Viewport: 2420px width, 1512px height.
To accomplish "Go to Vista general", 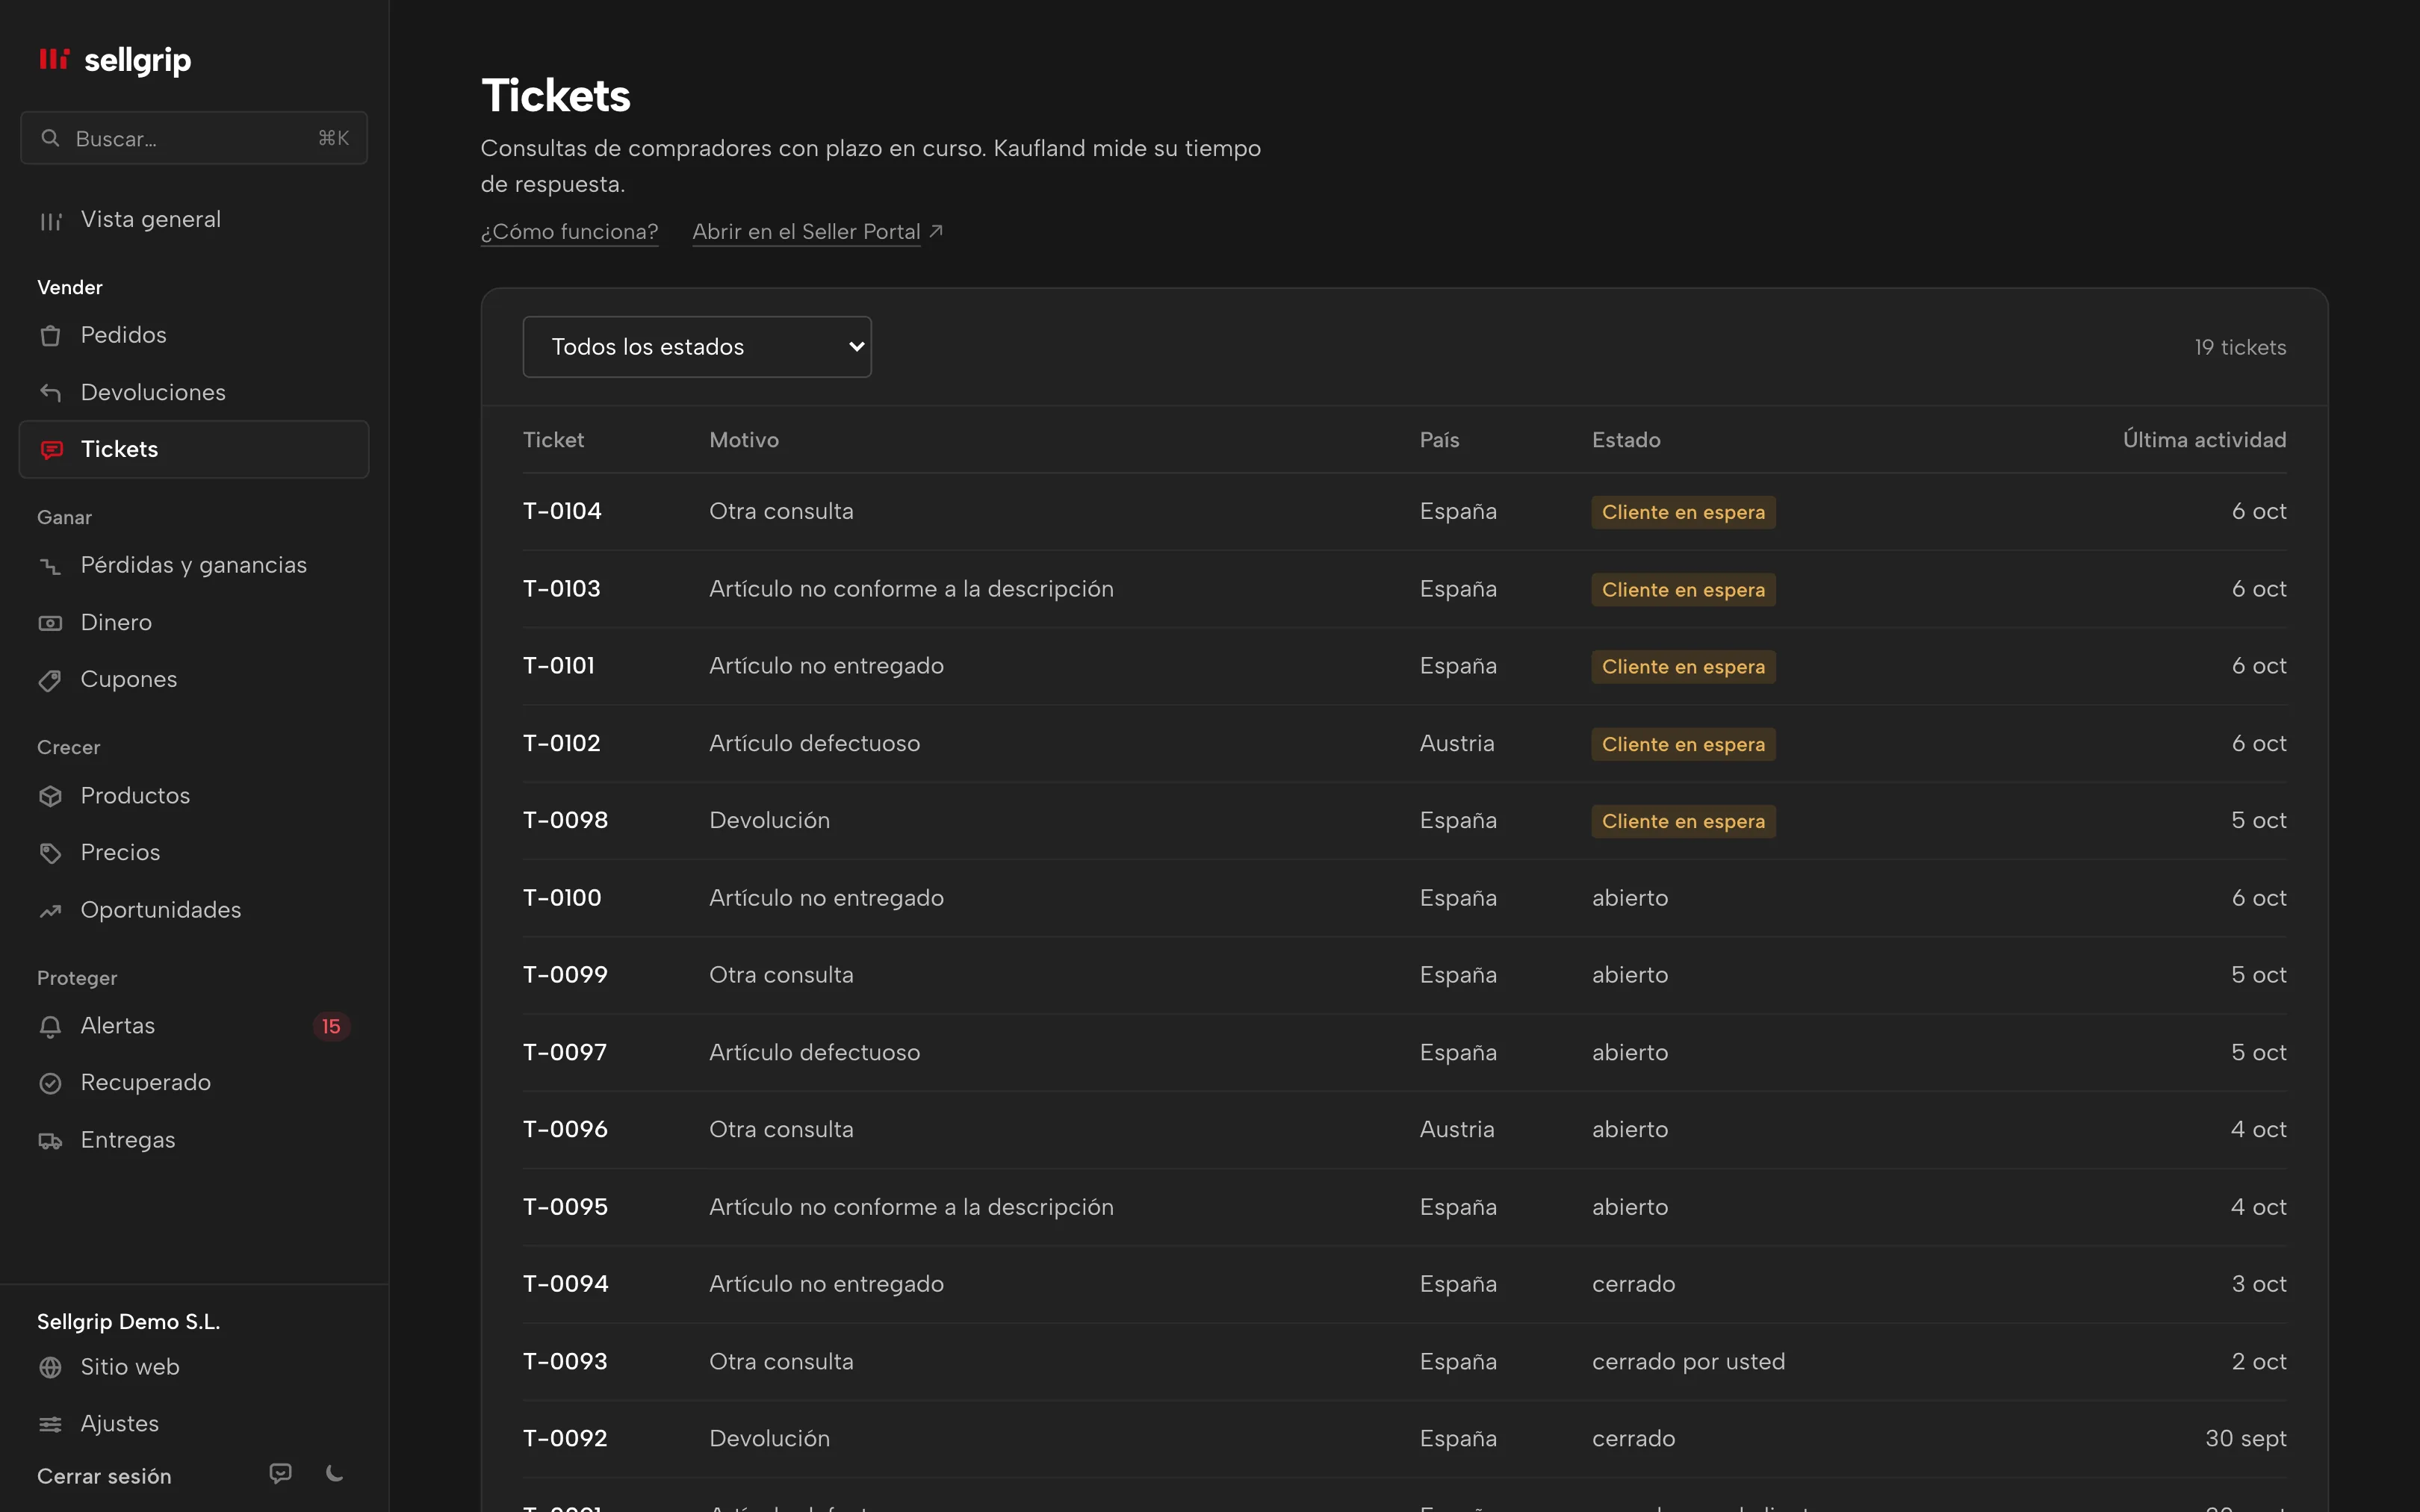I will (x=194, y=220).
